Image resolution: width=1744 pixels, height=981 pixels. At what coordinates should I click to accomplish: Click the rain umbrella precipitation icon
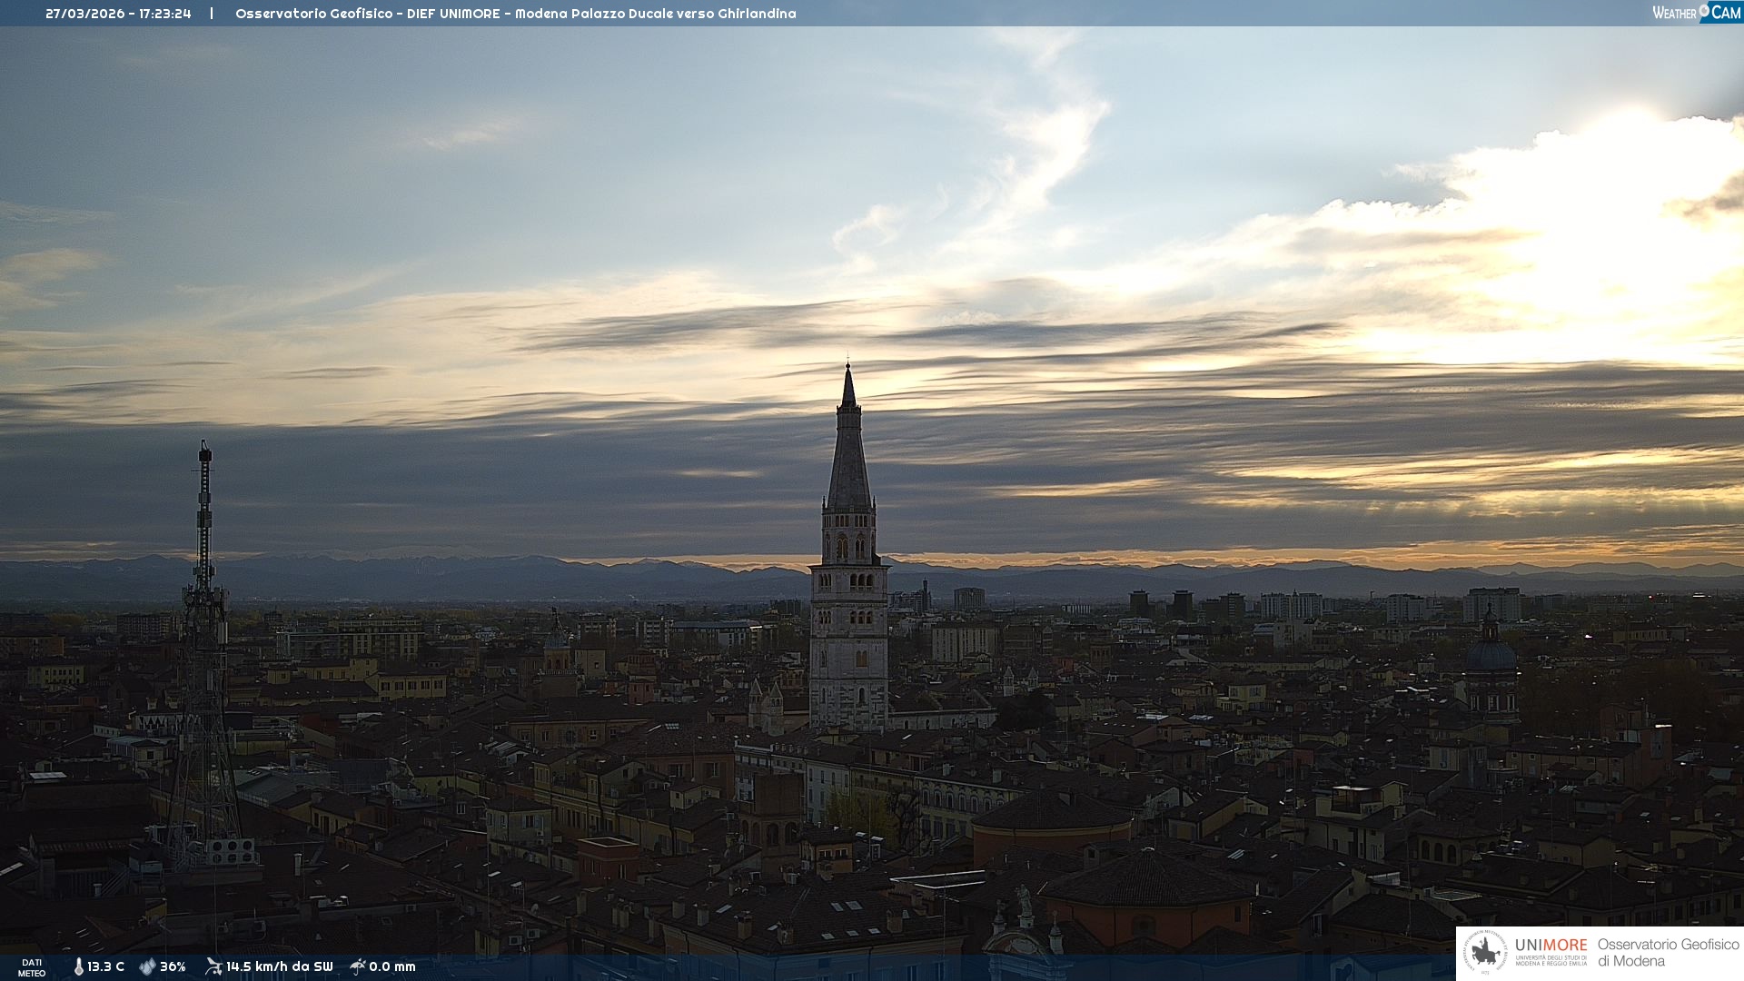pos(358,966)
